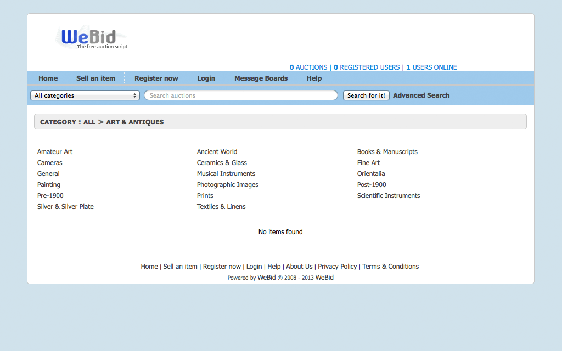Click Terms & Conditions footer link
This screenshot has width=562, height=351.
pyautogui.click(x=390, y=267)
